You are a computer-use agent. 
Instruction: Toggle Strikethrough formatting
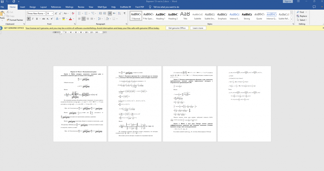tap(44, 19)
